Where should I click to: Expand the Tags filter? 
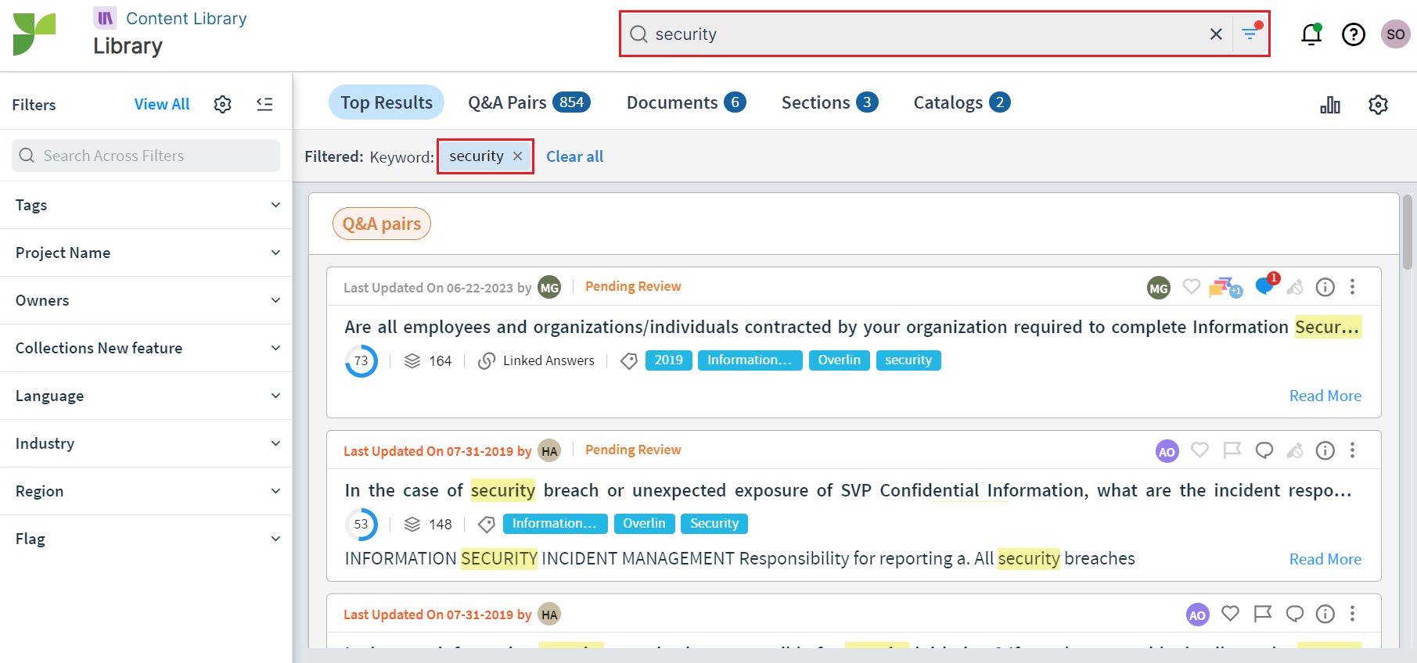click(x=146, y=205)
